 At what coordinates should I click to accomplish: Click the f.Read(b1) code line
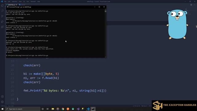tap(41, 78)
